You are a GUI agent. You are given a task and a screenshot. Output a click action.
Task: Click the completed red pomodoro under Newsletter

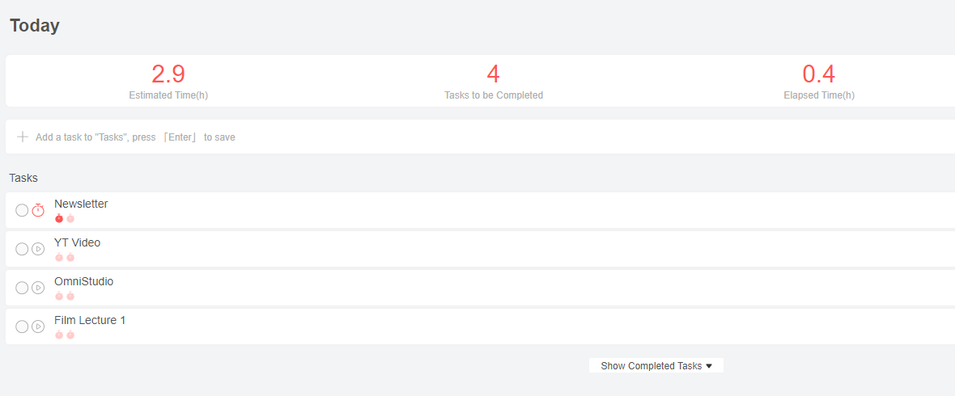pyautogui.click(x=59, y=218)
